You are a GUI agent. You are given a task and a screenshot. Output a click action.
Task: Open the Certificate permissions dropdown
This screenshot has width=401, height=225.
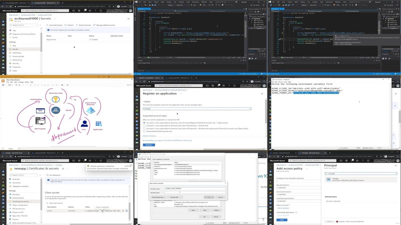299,201
